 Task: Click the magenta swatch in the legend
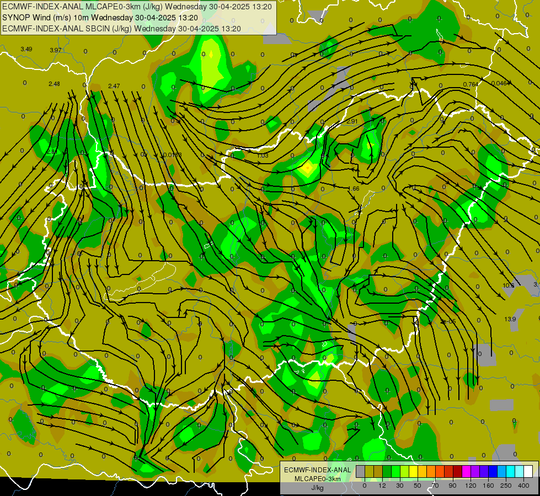[467, 471]
